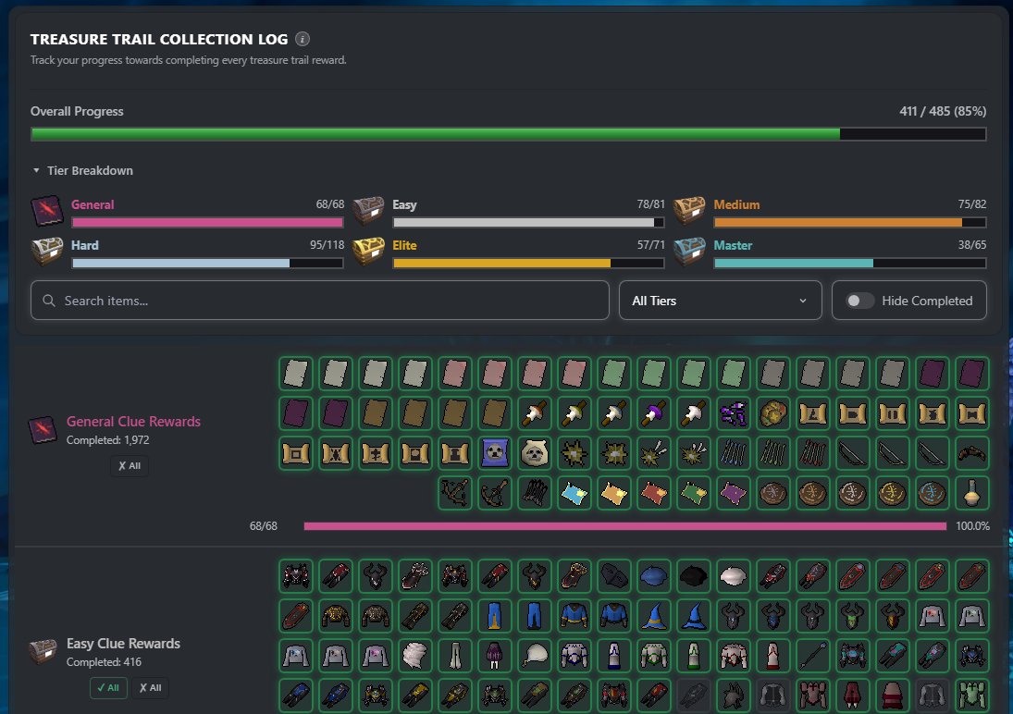
Task: Click the magnifier icon in the search box
Action: tap(48, 301)
